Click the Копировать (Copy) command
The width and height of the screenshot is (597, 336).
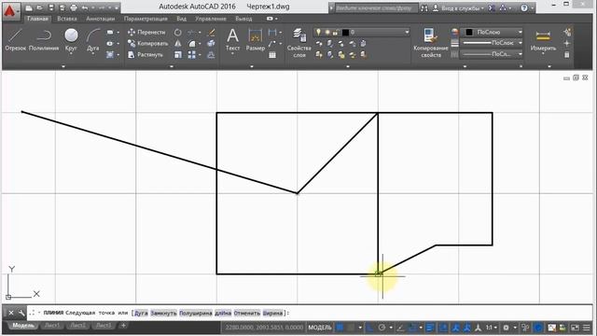click(x=147, y=44)
